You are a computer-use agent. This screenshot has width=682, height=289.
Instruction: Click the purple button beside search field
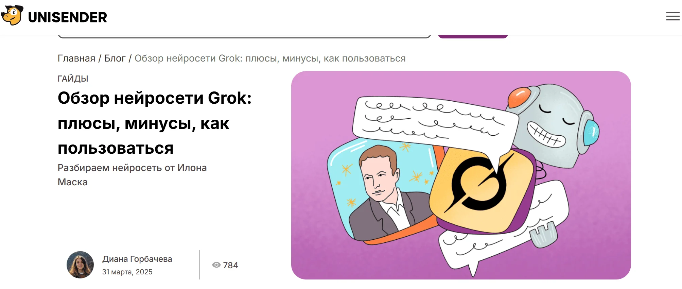click(x=473, y=36)
